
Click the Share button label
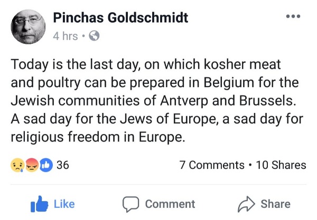coord(275,204)
